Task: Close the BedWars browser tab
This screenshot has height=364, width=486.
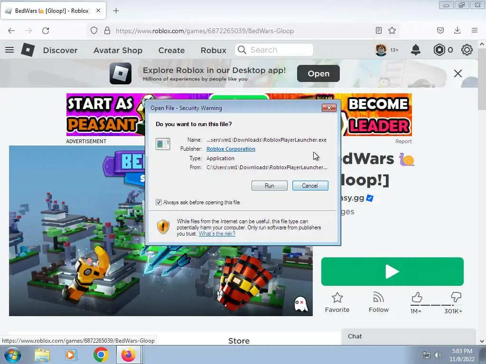Action: pyautogui.click(x=98, y=10)
